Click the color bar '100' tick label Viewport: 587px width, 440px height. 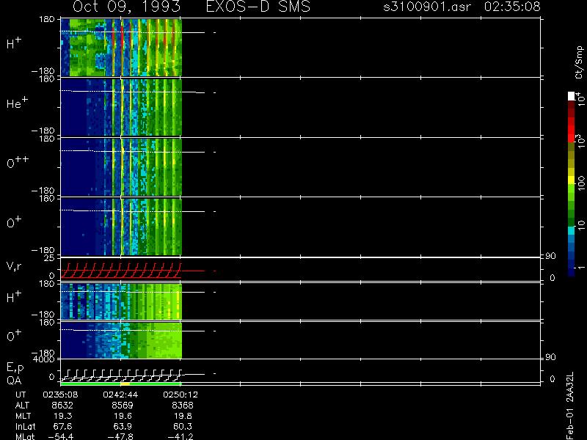(x=580, y=185)
